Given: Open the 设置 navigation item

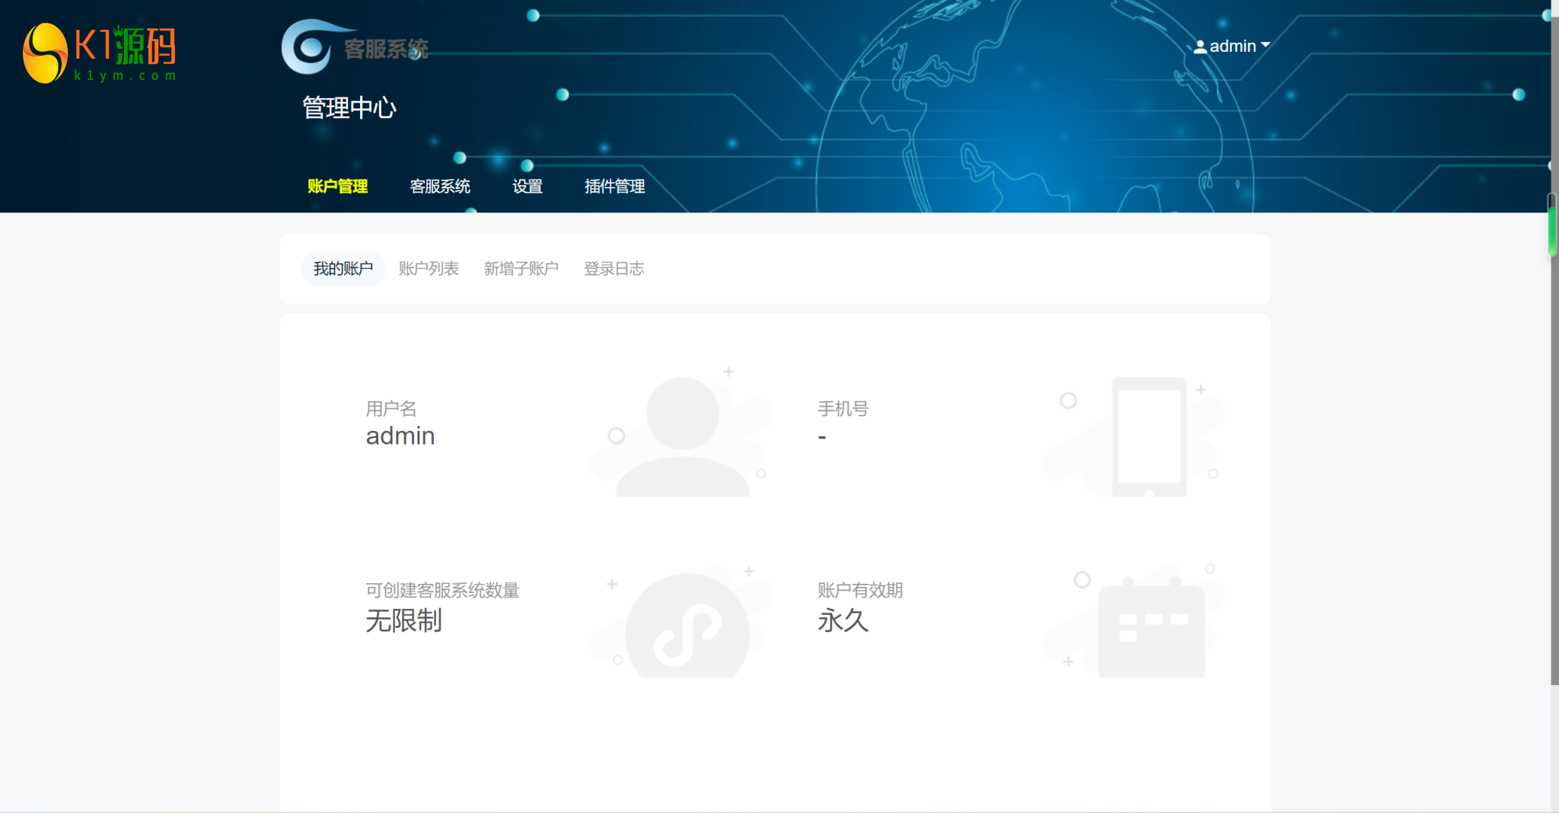Looking at the screenshot, I should 528,187.
